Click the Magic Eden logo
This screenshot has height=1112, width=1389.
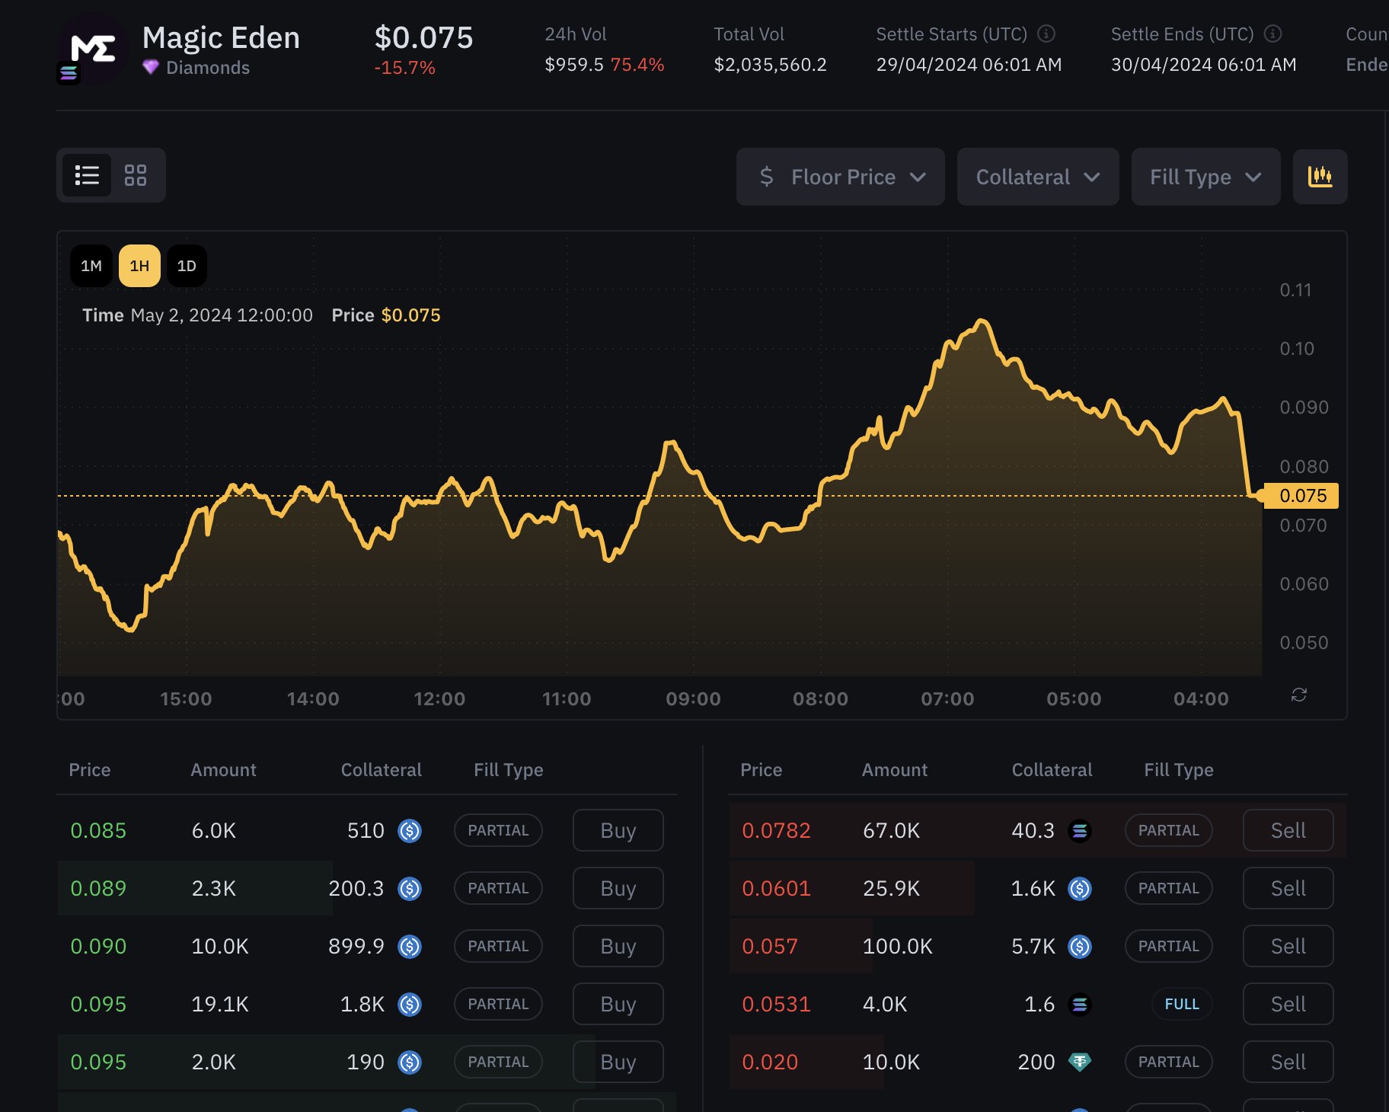[x=92, y=49]
